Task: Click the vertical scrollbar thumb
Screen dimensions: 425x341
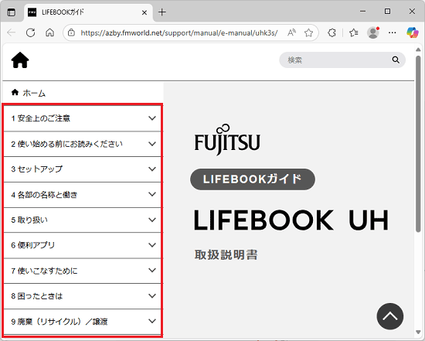Action: coord(418,144)
